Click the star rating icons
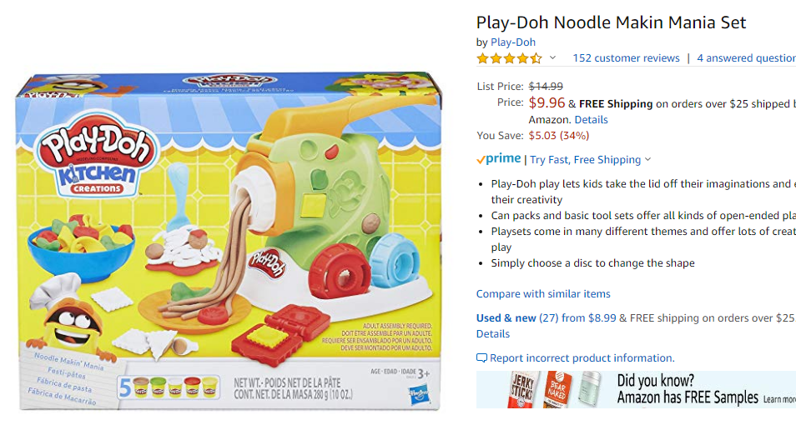 point(509,58)
